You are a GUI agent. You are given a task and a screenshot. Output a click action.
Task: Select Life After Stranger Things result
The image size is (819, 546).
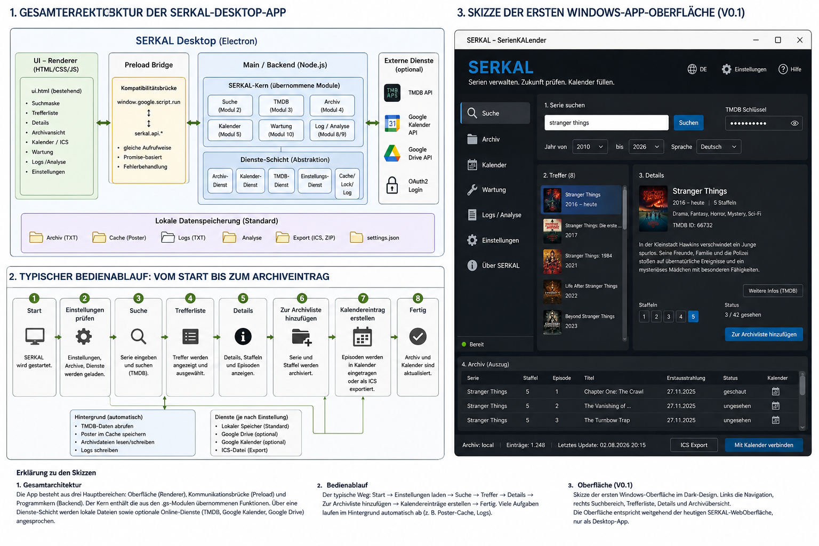tap(581, 291)
